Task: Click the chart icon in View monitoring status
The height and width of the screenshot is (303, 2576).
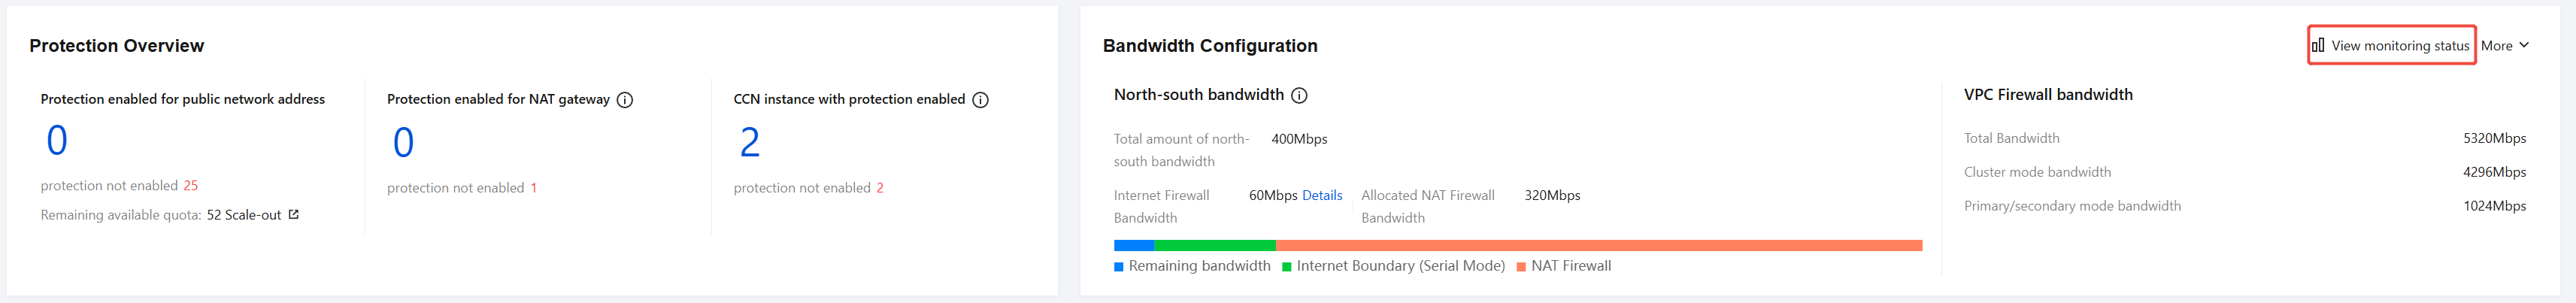Action: click(x=2318, y=45)
